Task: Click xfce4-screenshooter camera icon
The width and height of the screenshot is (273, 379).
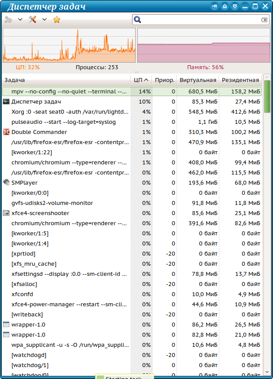Action: [6, 213]
